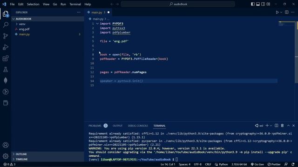Kill terminal with trash icon
This screenshot has width=298, height=167.
[282, 126]
